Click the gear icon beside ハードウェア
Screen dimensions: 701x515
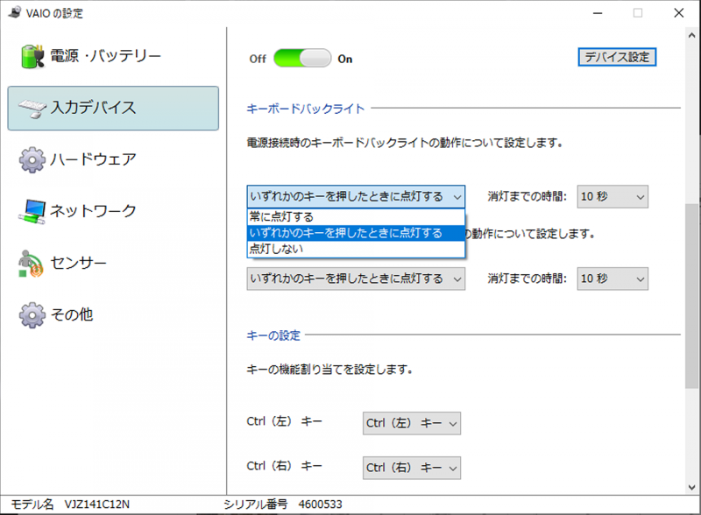click(29, 159)
